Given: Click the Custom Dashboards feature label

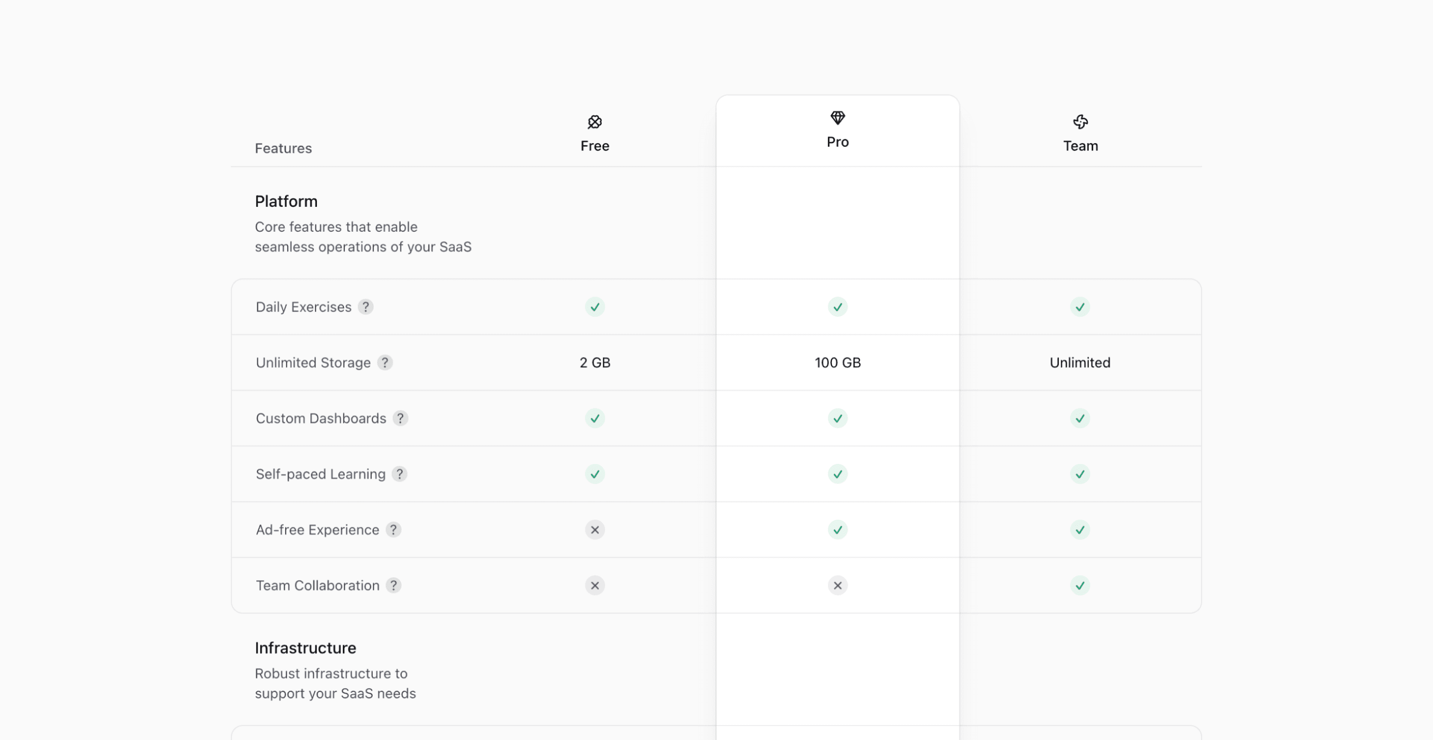Looking at the screenshot, I should pyautogui.click(x=320, y=418).
